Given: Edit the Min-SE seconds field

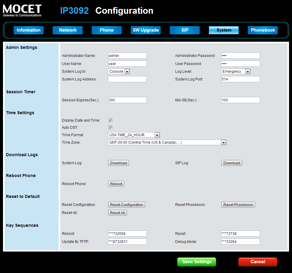Looking at the screenshot, I should tap(241, 100).
